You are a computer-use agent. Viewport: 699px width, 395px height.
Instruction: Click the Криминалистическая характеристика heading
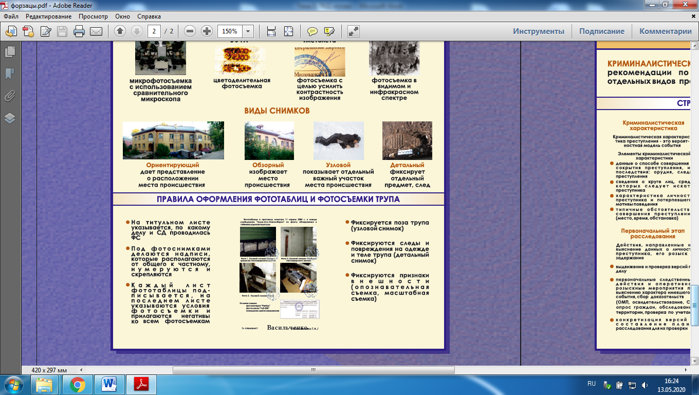click(653, 125)
